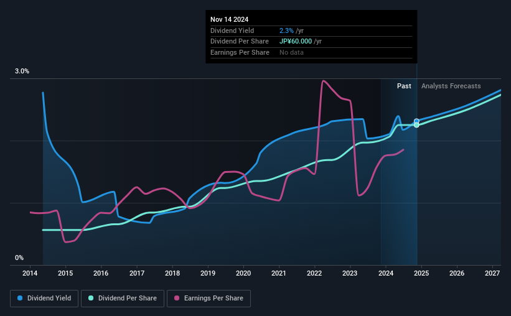511x316 pixels.
Task: Click the pink Earnings Per Share legend dot
Action: (177, 298)
